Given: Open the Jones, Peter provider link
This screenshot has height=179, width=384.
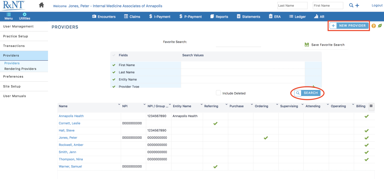Looking at the screenshot, I should coord(68,138).
